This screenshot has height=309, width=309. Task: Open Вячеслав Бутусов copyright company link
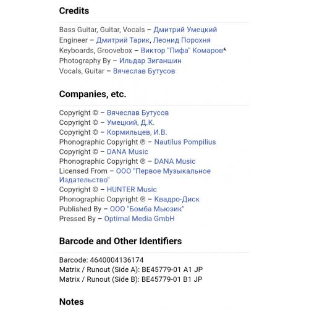138,112
